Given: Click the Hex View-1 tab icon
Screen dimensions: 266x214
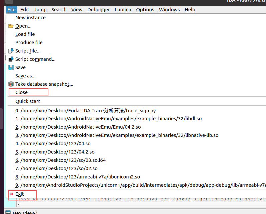Looking at the screenshot, I should pyautogui.click(x=8, y=212).
